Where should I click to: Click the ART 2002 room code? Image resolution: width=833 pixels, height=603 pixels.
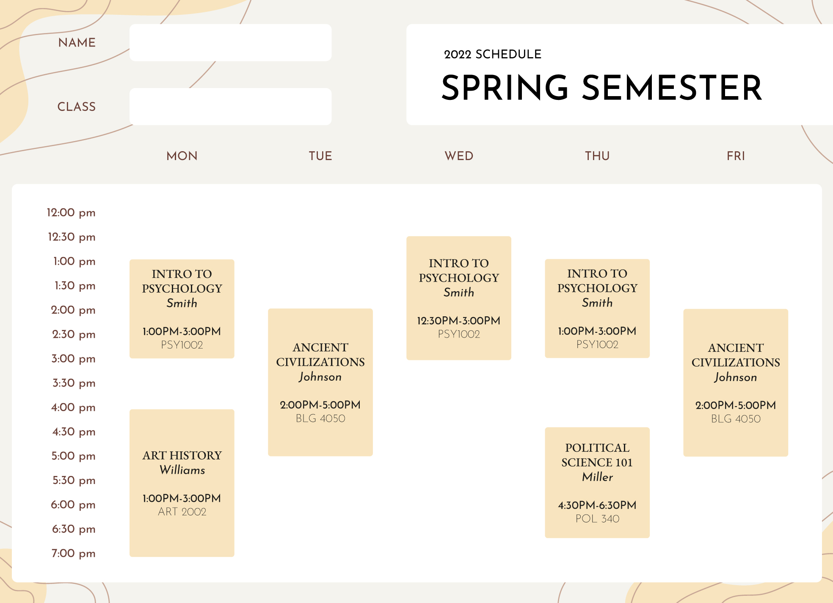[x=182, y=512]
